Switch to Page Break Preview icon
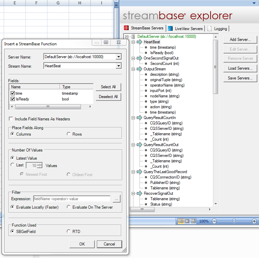The image size is (259, 258). pos(193,221)
